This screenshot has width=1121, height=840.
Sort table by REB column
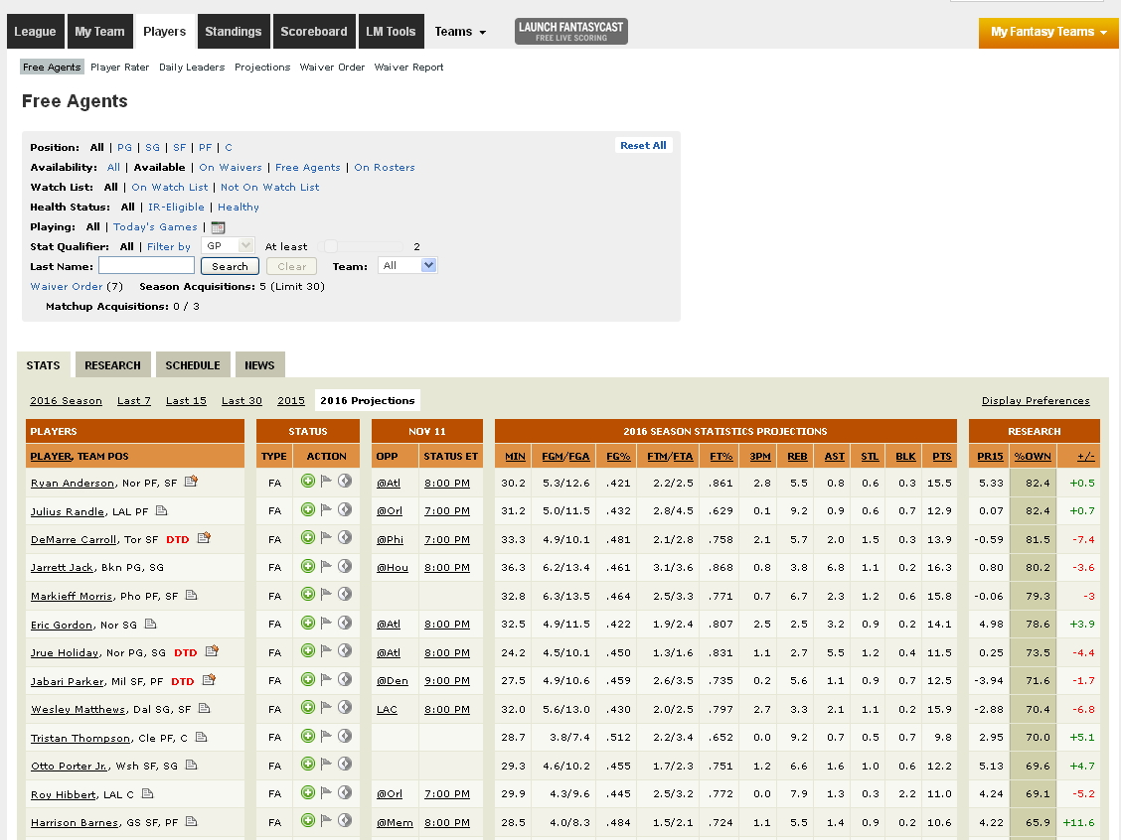click(x=797, y=457)
